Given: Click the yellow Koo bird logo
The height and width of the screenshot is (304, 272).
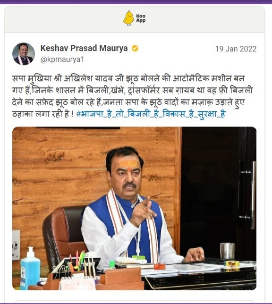Looking at the screenshot, I should (128, 18).
